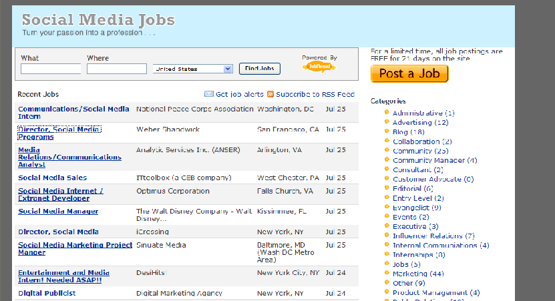Select the Advertising (12) category
This screenshot has height=301, width=555.
pos(421,123)
